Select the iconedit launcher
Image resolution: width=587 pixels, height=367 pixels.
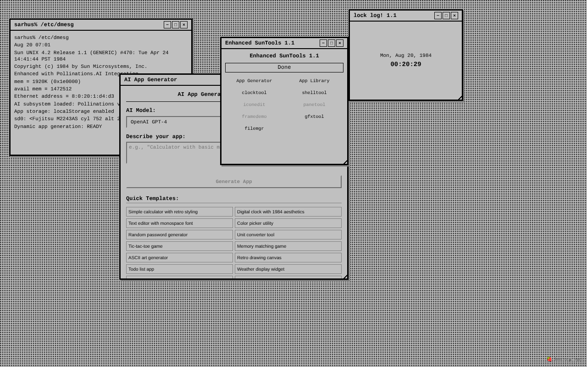(x=254, y=105)
